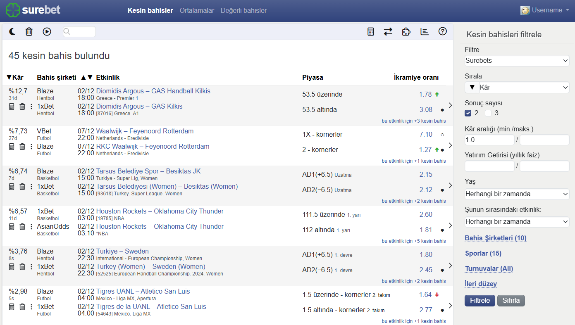Image resolution: width=575 pixels, height=325 pixels.
Task: Open İleri düzey advanced link
Action: 481,284
